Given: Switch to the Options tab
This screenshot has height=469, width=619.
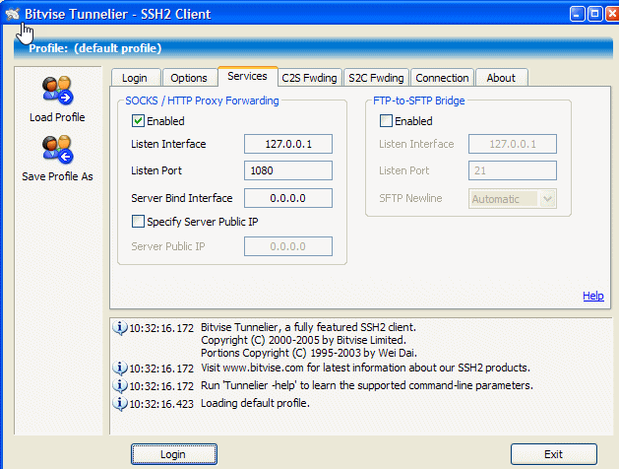Looking at the screenshot, I should point(189,78).
